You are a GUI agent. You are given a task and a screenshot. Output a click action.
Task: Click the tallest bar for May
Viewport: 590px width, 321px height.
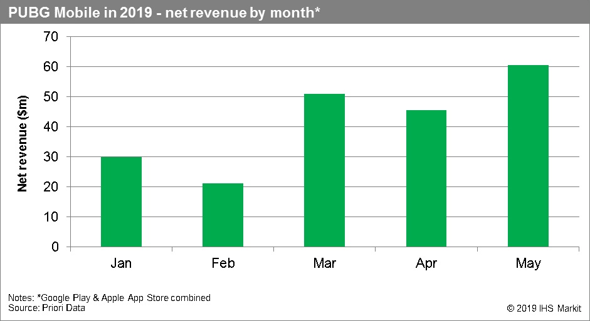coord(528,156)
